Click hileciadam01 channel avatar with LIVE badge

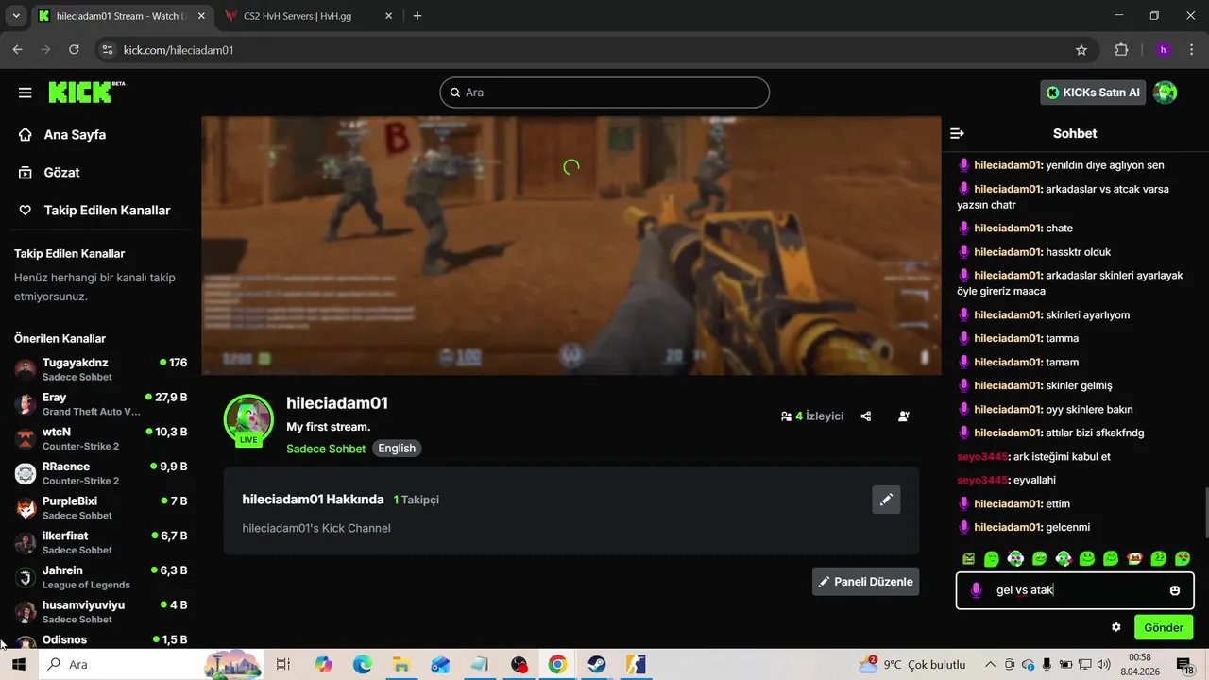[x=248, y=419]
